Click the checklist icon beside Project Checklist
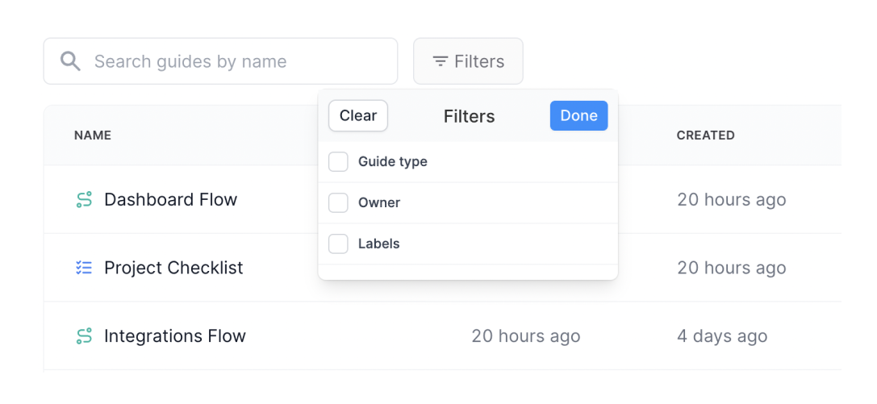877x404 pixels. pyautogui.click(x=84, y=268)
